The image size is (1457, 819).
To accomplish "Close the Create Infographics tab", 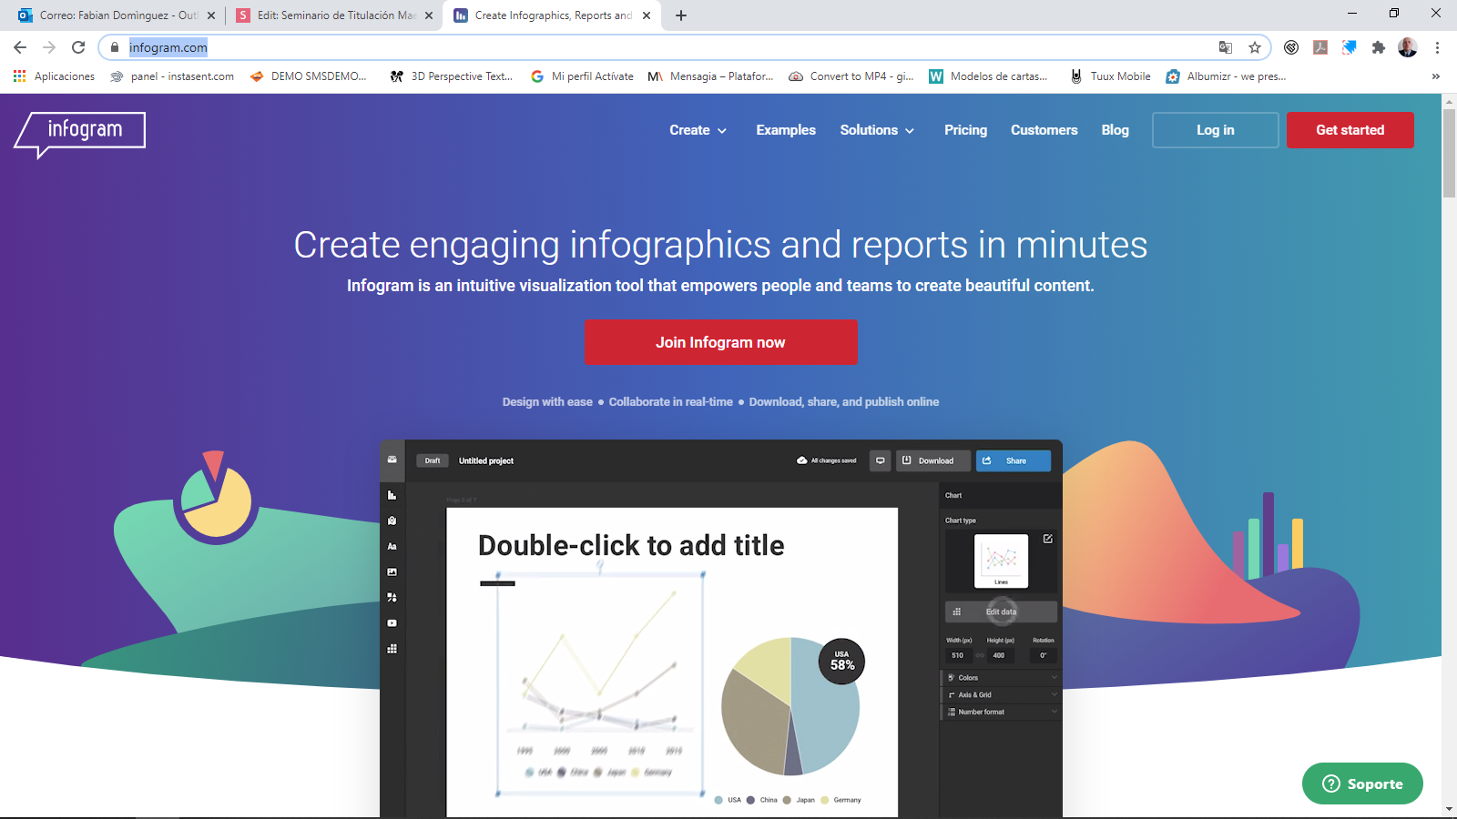I will point(647,15).
